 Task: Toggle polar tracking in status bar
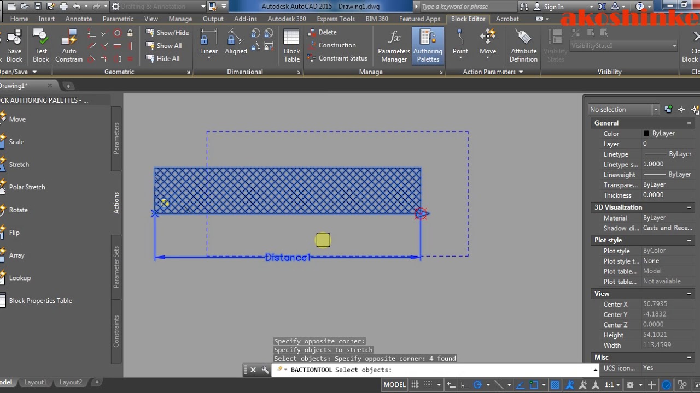pos(477,385)
